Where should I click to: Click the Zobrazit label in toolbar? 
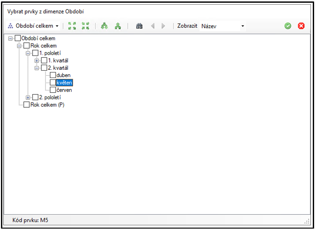click(x=187, y=26)
